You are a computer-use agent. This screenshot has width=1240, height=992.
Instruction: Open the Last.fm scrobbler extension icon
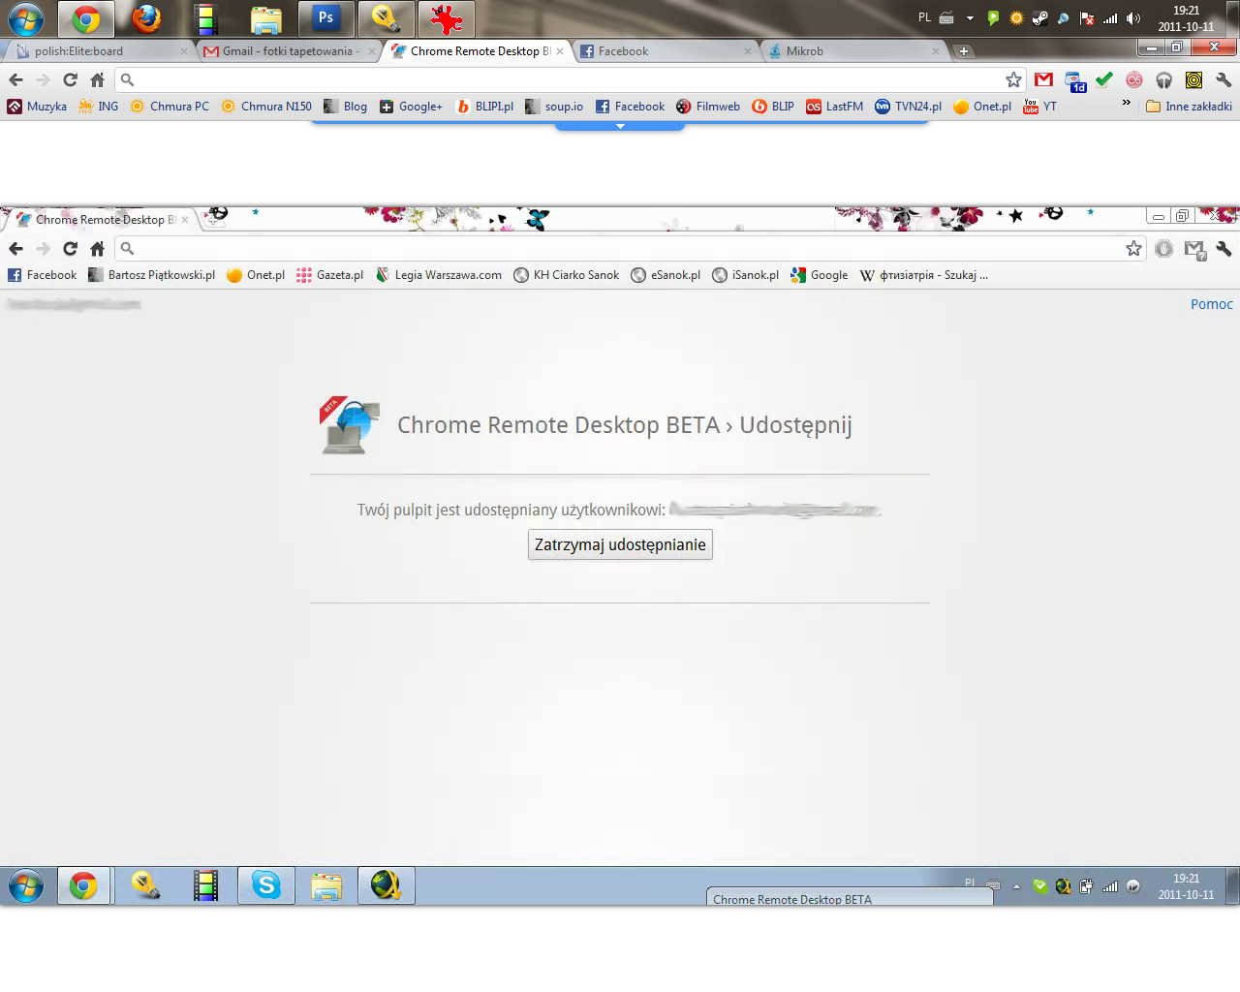(x=1134, y=79)
